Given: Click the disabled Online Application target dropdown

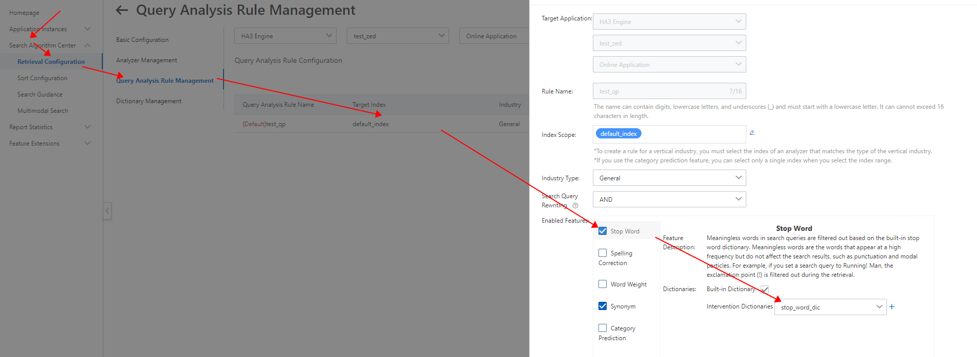Looking at the screenshot, I should (669, 64).
